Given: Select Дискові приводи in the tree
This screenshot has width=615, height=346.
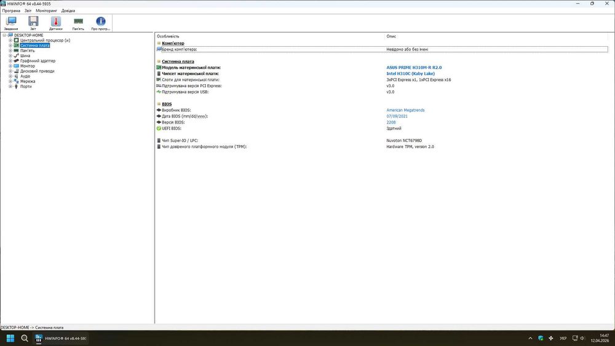Looking at the screenshot, I should [x=38, y=71].
